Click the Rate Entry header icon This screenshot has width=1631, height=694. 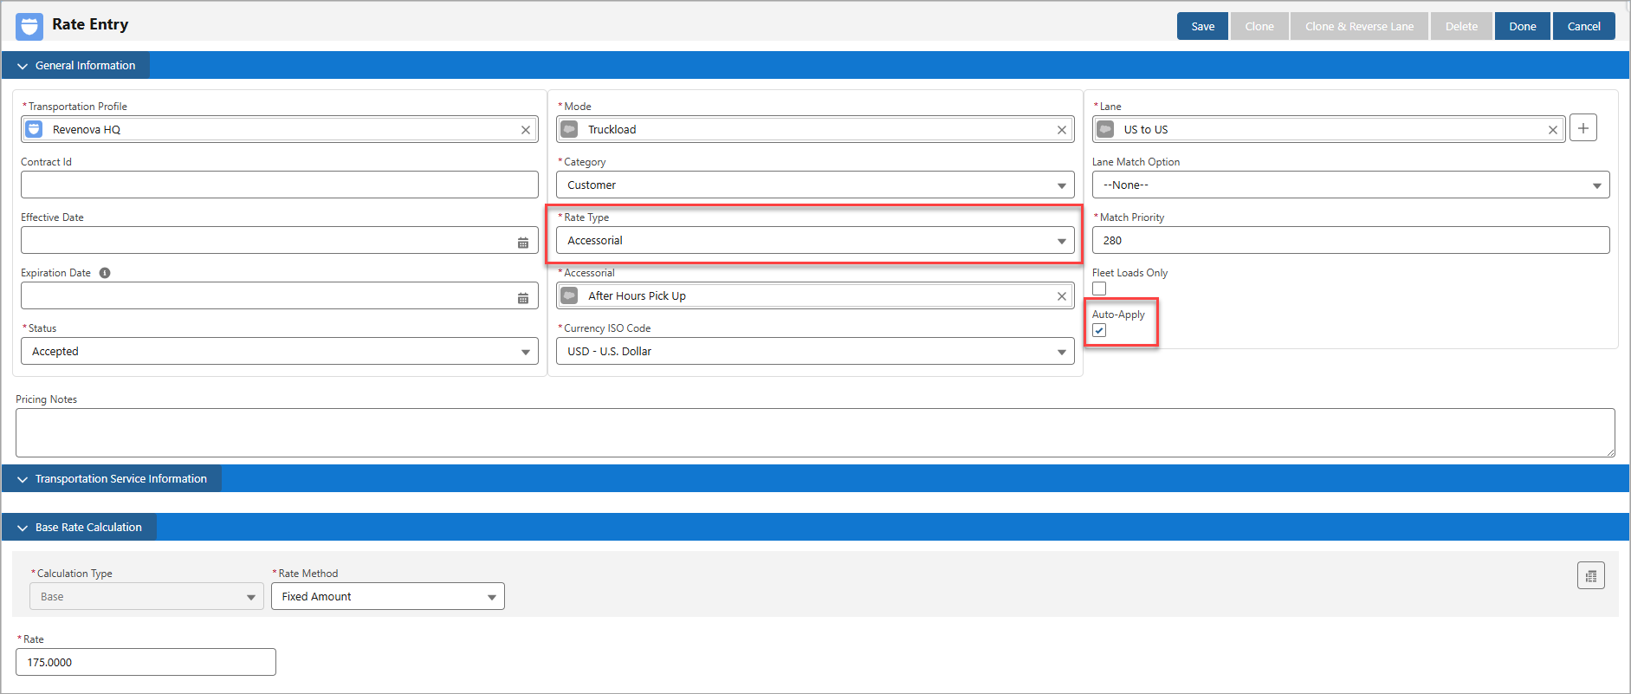click(x=29, y=26)
